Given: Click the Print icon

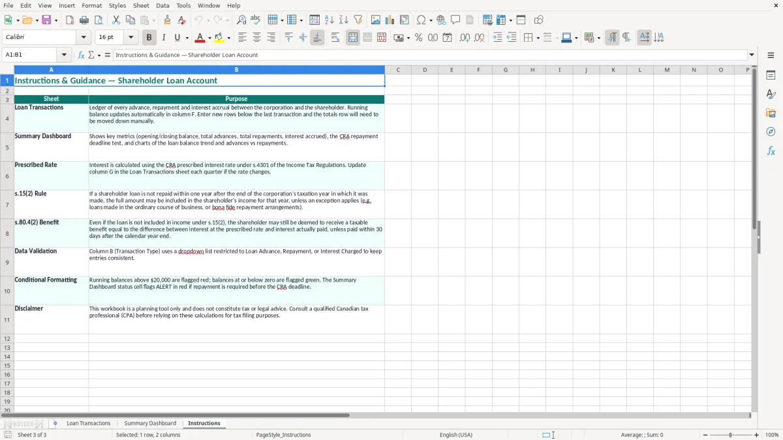Looking at the screenshot, I should (84, 20).
